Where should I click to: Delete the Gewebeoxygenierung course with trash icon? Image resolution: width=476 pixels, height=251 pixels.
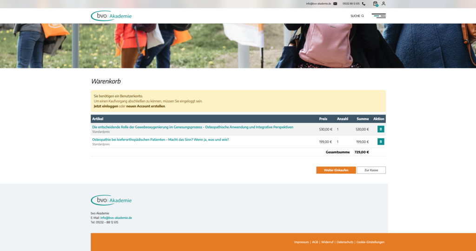[381, 129]
